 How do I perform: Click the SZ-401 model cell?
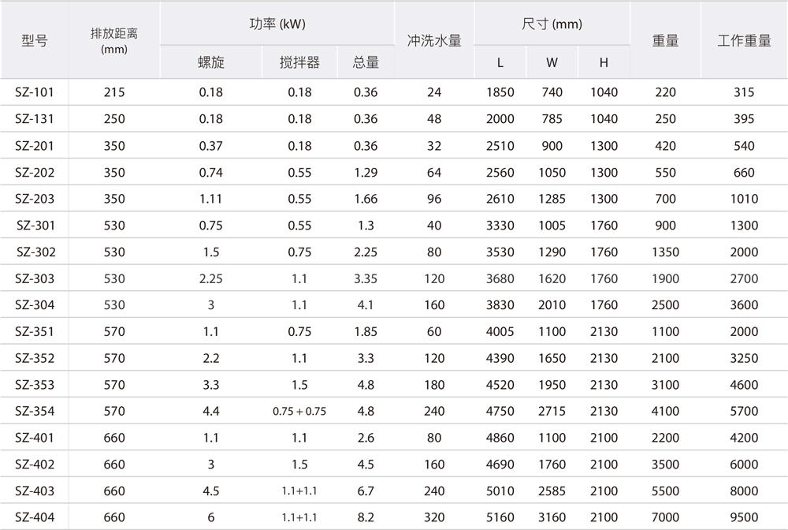point(35,438)
